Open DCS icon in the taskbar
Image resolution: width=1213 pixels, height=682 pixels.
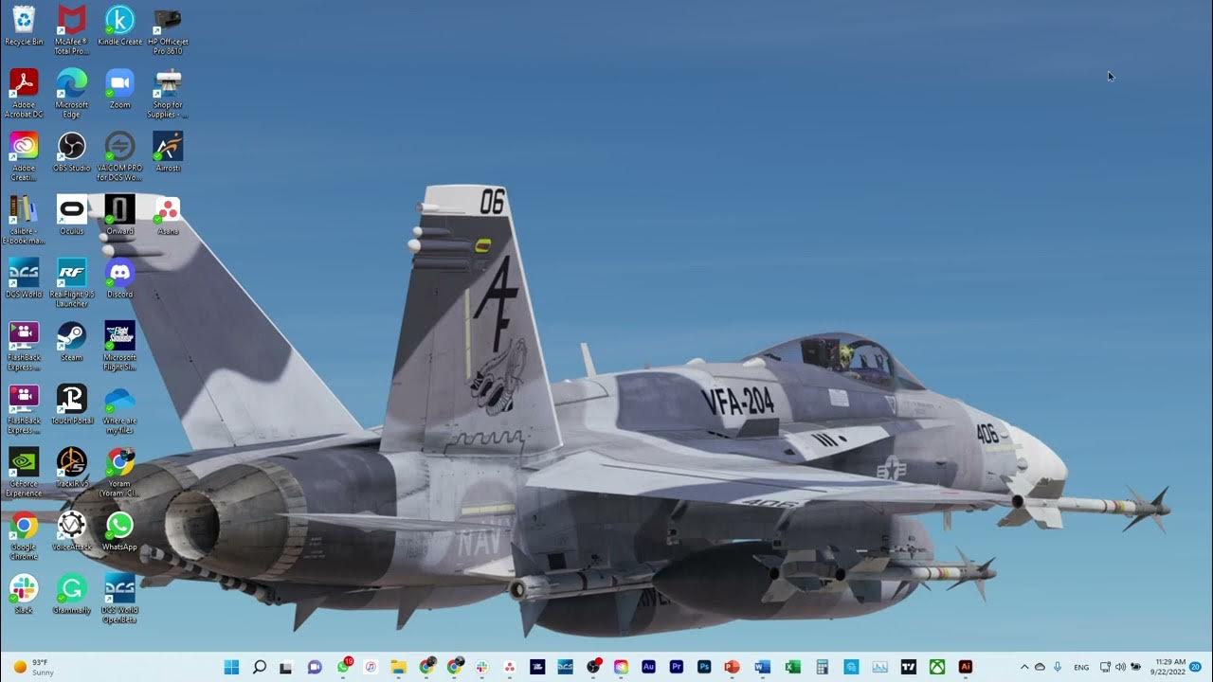click(565, 667)
